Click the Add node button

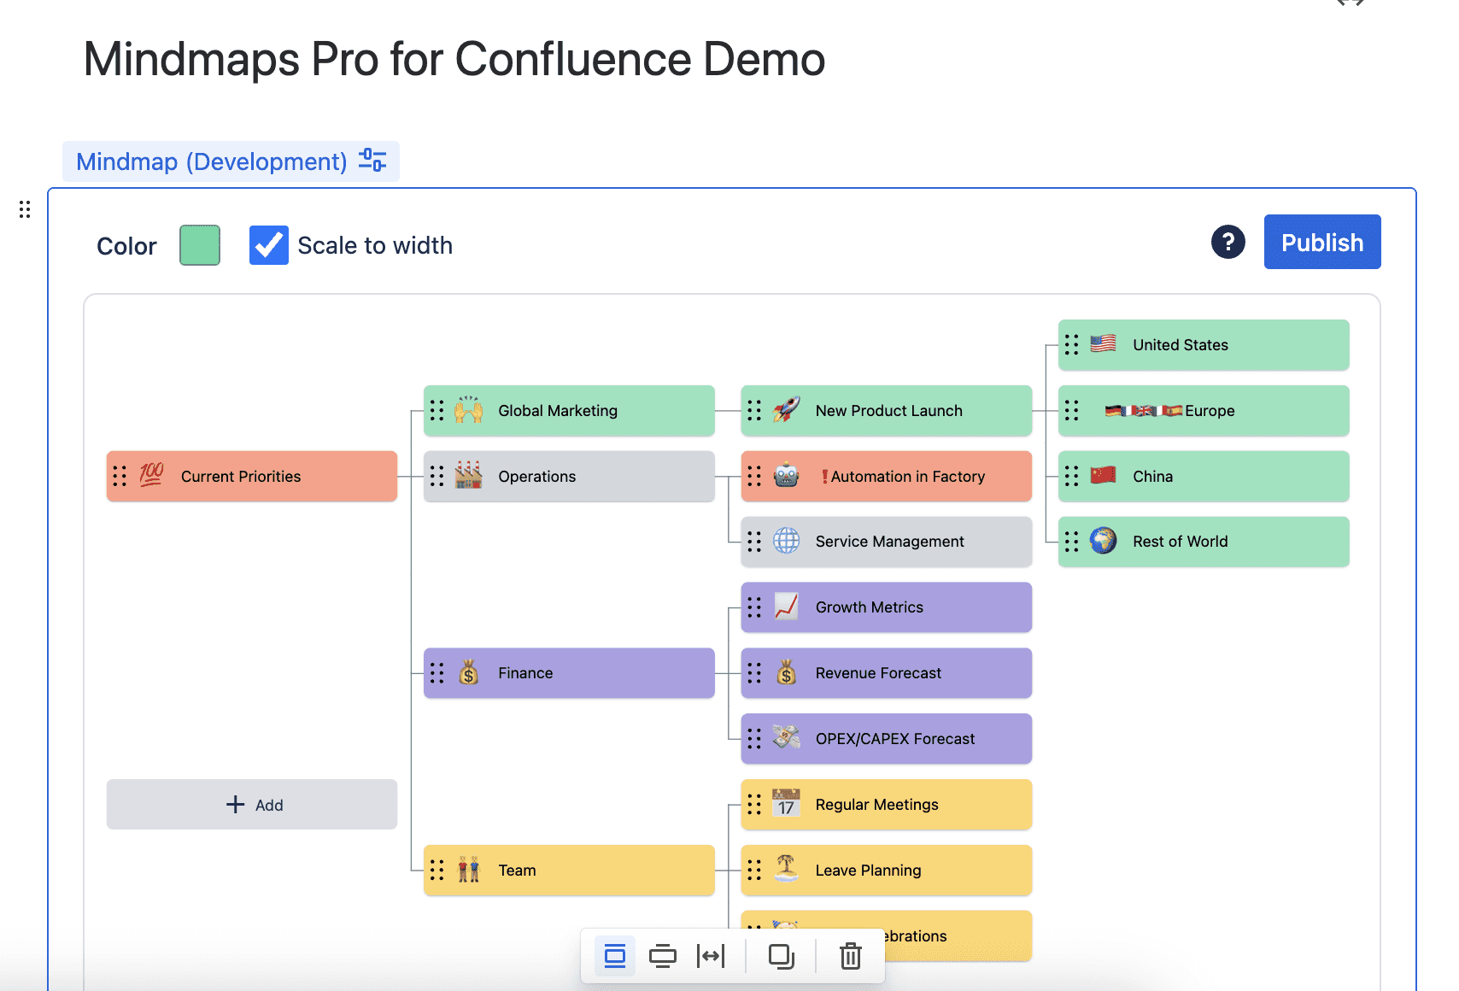252,805
